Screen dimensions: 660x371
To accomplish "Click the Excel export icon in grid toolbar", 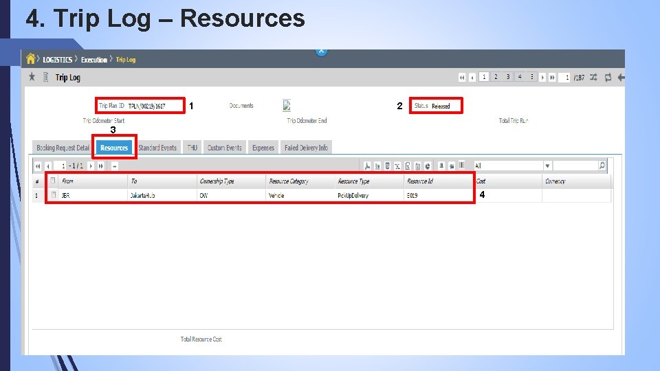I will pyautogui.click(x=397, y=166).
